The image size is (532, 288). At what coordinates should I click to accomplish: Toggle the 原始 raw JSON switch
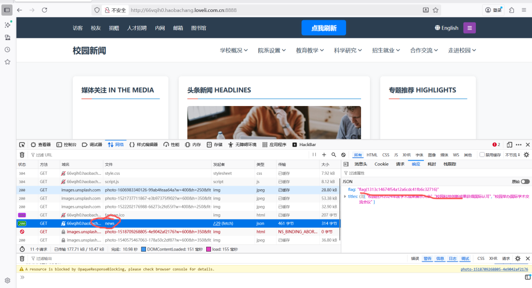pyautogui.click(x=525, y=181)
